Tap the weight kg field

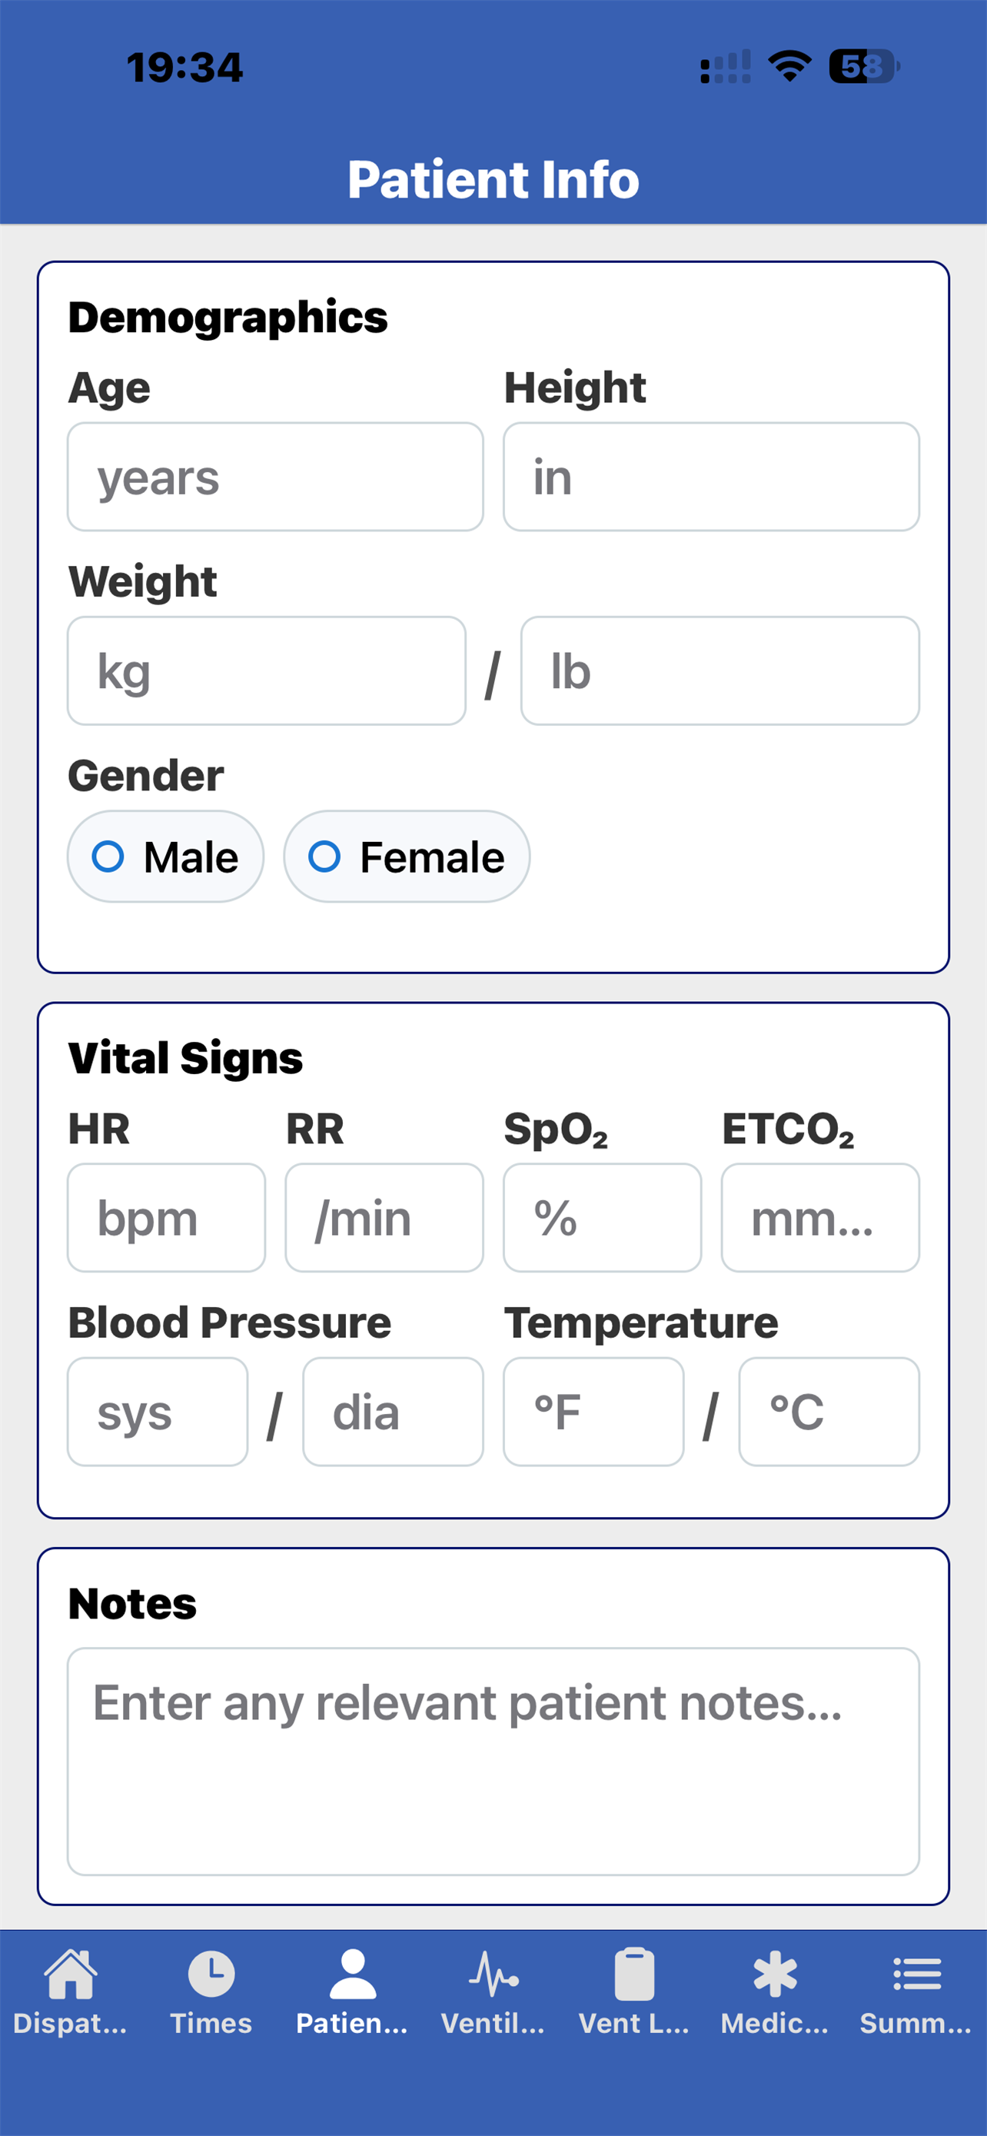tap(267, 670)
